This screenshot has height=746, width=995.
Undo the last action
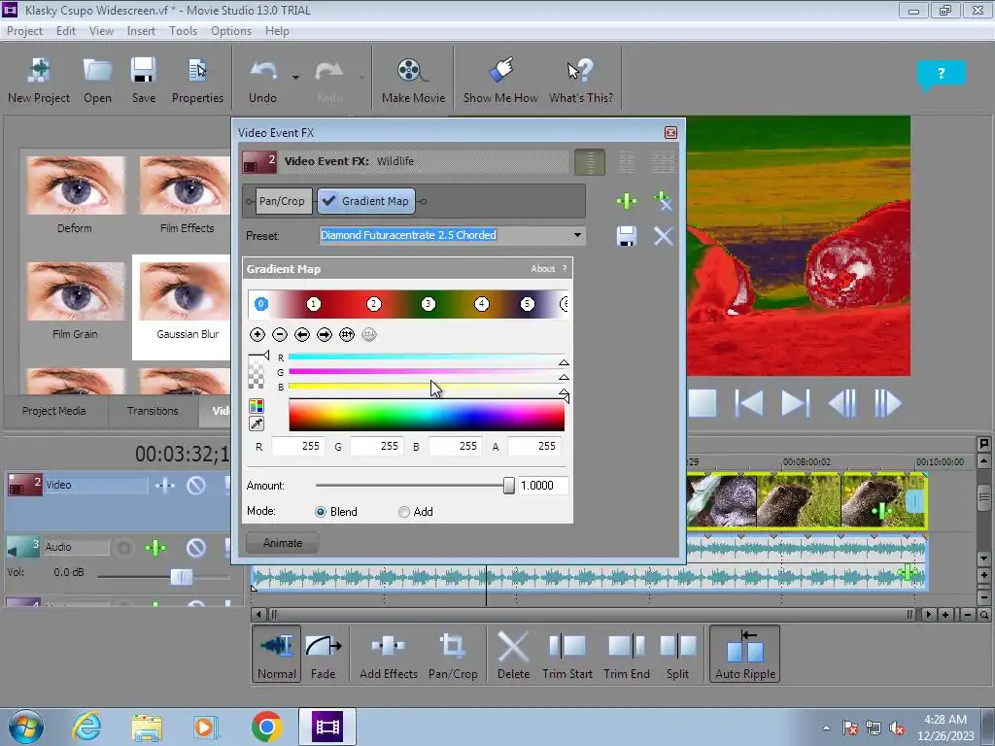tap(262, 80)
